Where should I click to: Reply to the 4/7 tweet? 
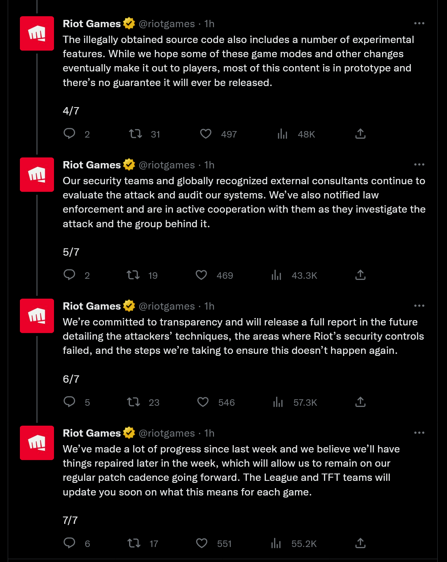(x=69, y=134)
